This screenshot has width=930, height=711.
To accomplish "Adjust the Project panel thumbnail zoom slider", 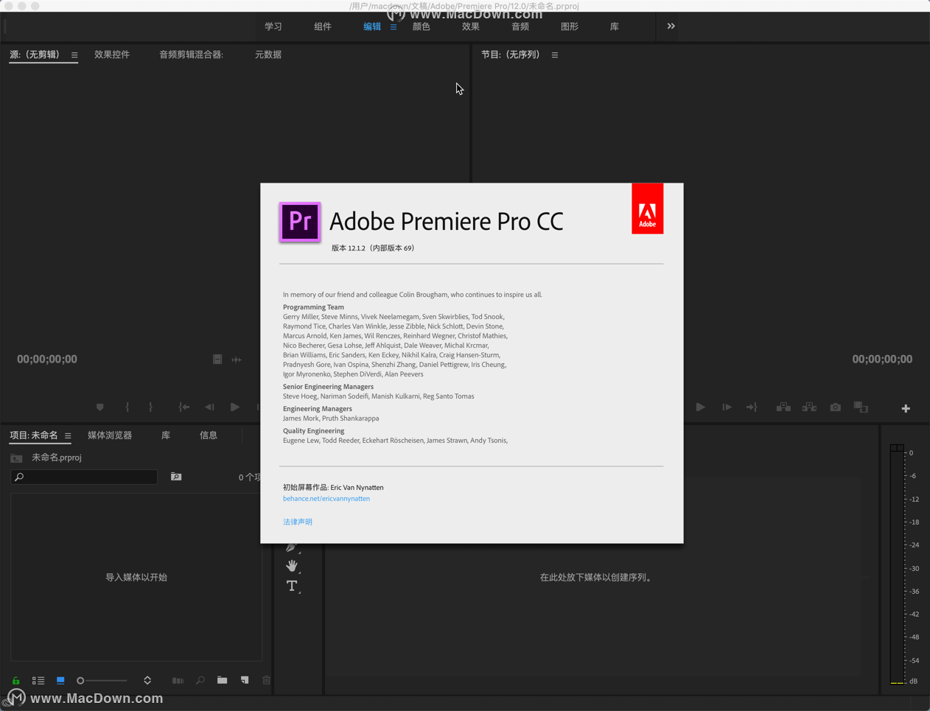I will point(102,681).
